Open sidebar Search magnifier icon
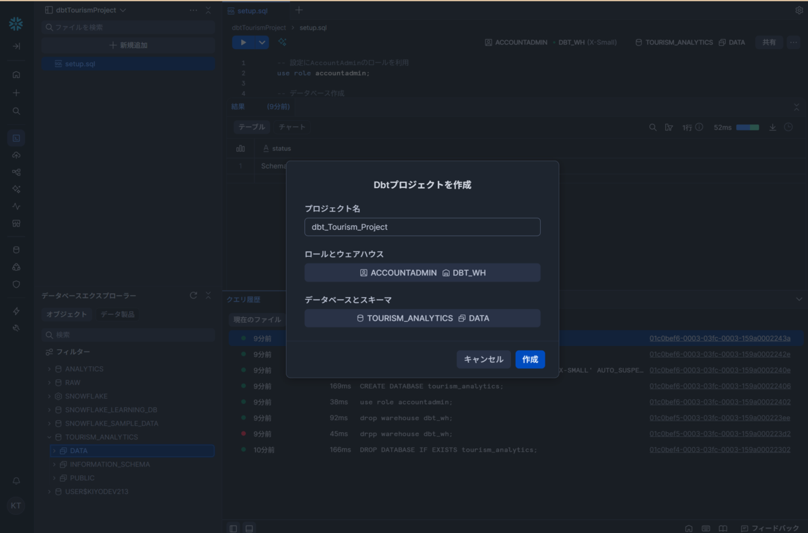This screenshot has width=808, height=533. coord(16,111)
